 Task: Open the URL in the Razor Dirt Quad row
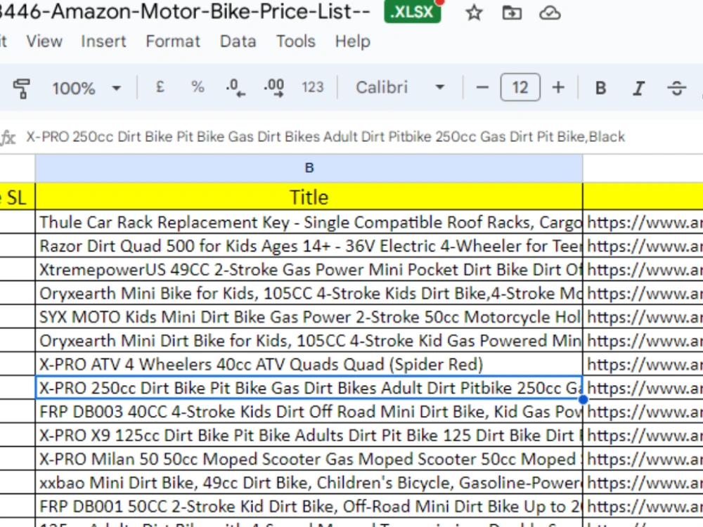(645, 246)
